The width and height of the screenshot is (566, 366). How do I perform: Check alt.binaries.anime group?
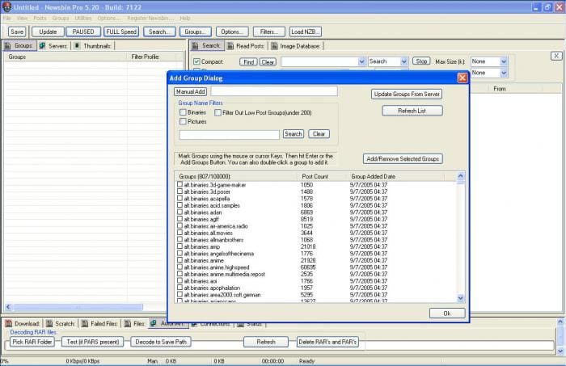[x=180, y=260]
